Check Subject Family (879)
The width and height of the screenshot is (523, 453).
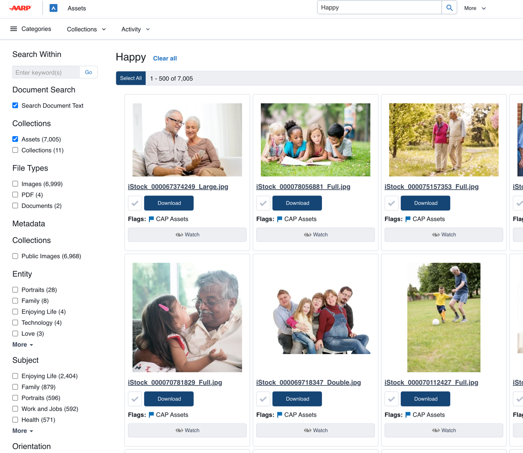point(15,387)
